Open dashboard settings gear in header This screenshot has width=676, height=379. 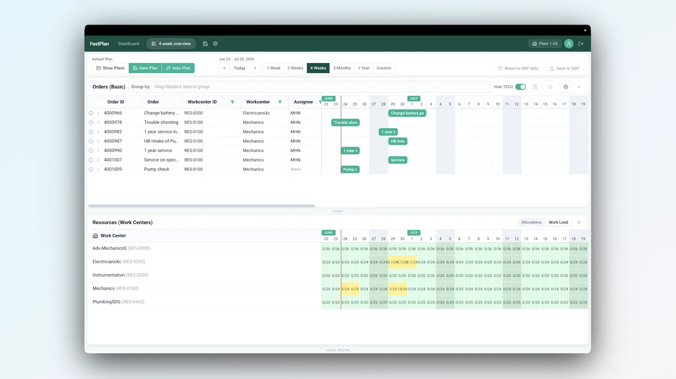click(x=215, y=44)
